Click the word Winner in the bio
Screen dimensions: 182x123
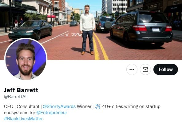click(84, 106)
